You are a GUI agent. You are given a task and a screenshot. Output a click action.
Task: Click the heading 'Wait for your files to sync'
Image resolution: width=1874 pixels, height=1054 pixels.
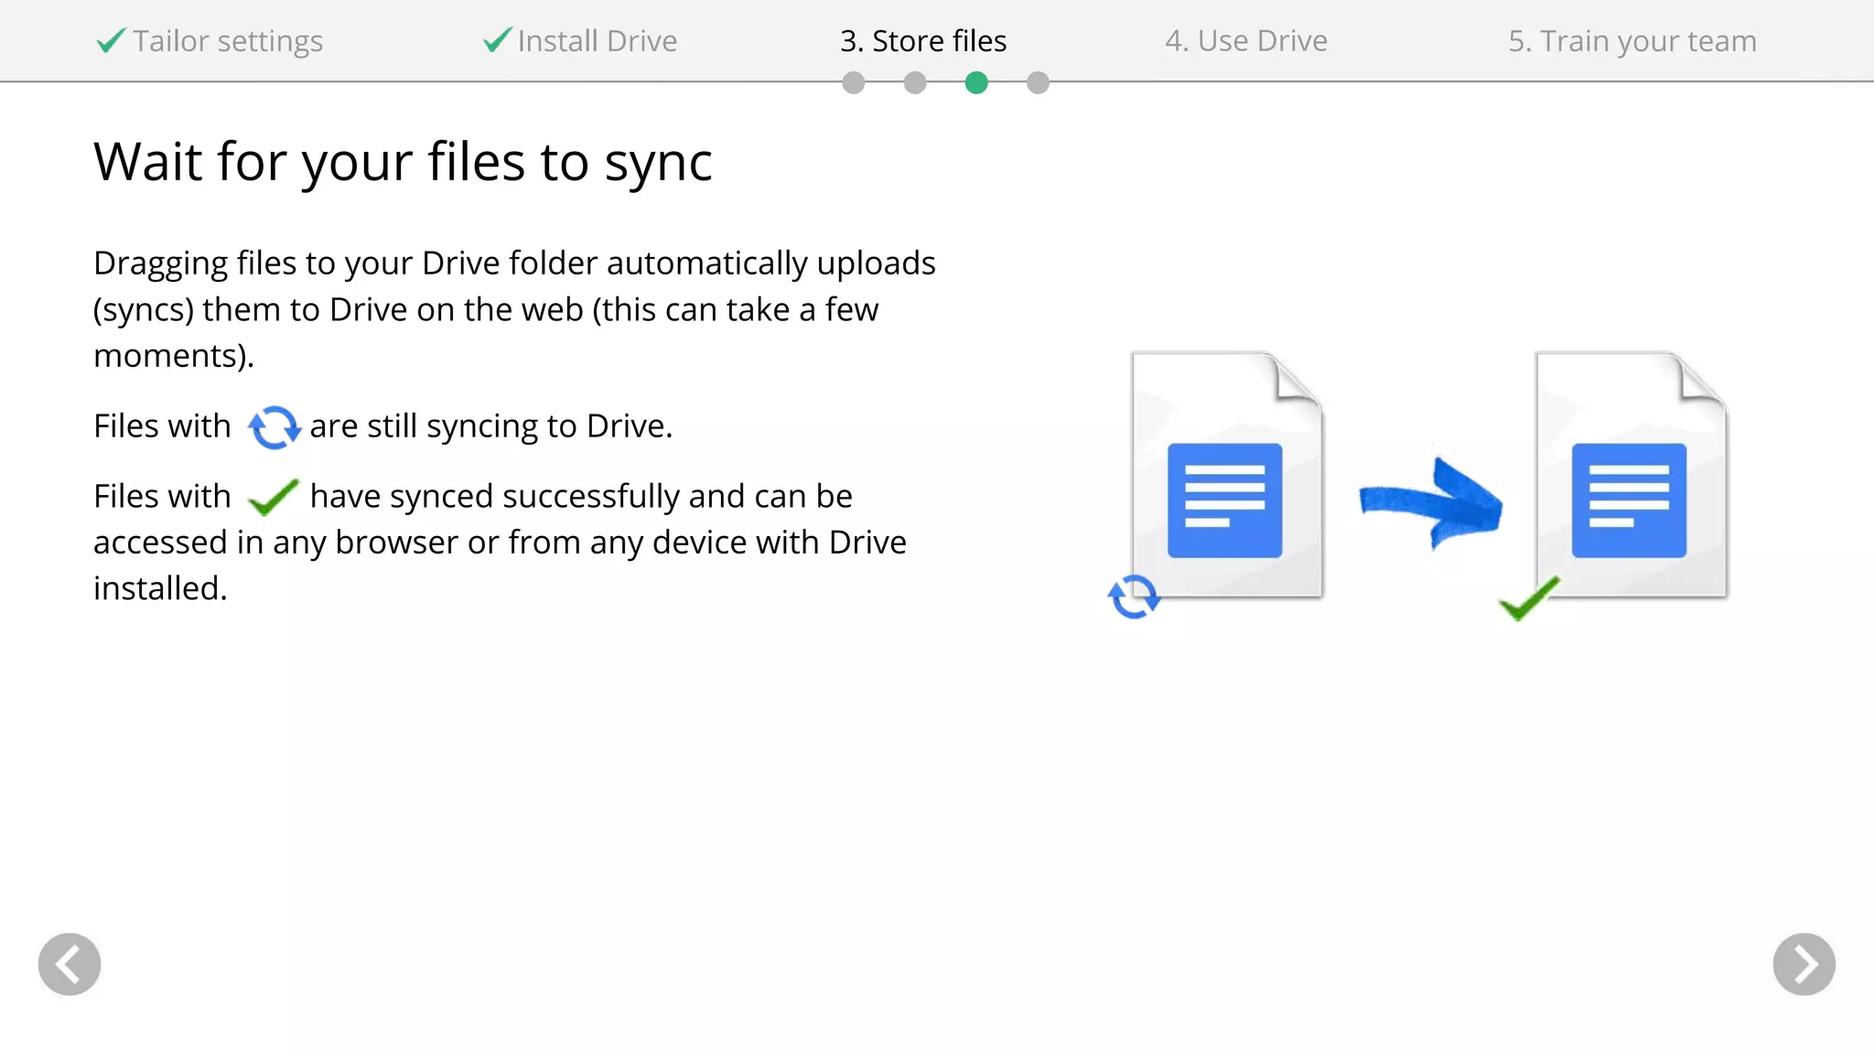[x=403, y=163]
